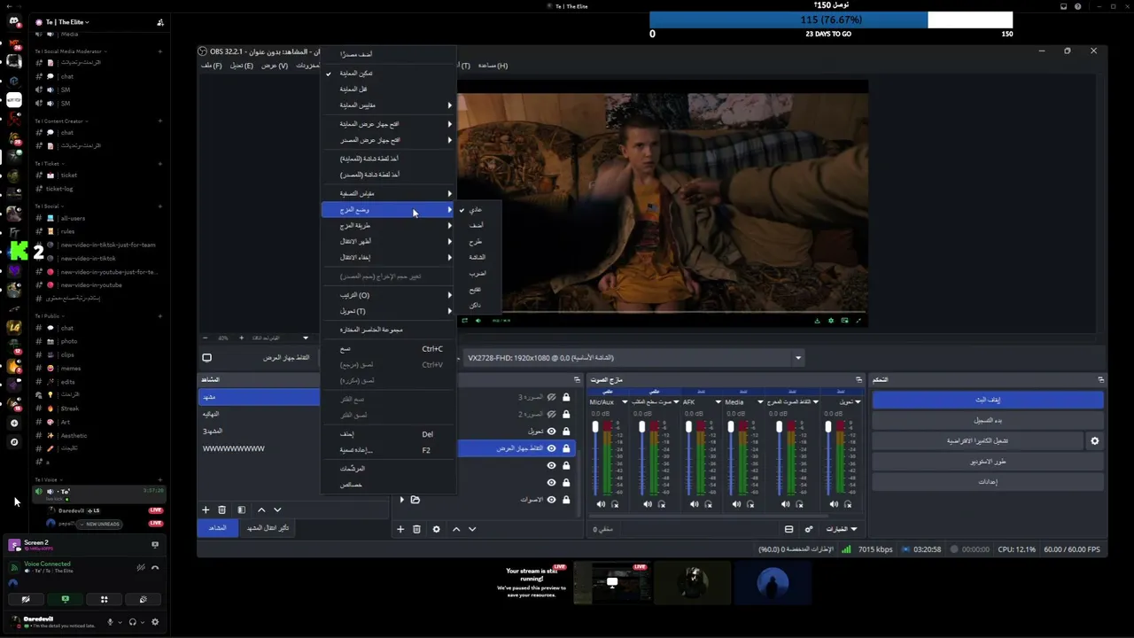The width and height of the screenshot is (1134, 638).
Task: Hide the تحويل source
Action: click(551, 432)
